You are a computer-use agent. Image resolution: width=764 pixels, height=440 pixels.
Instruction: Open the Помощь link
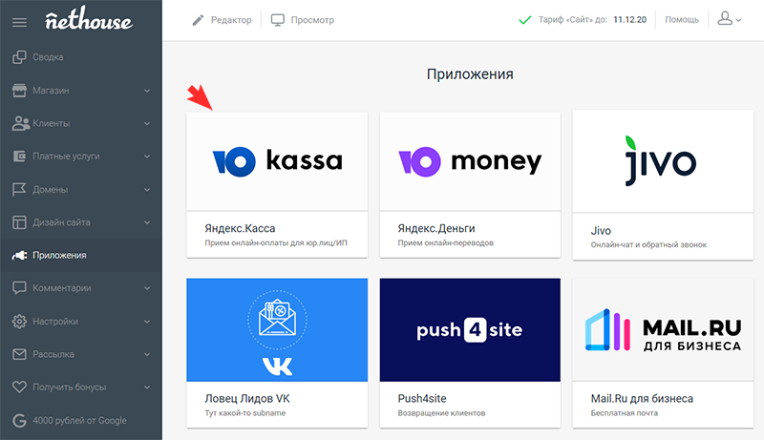coord(682,20)
